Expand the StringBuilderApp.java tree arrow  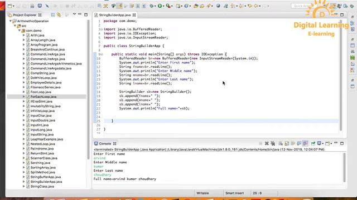23,182
